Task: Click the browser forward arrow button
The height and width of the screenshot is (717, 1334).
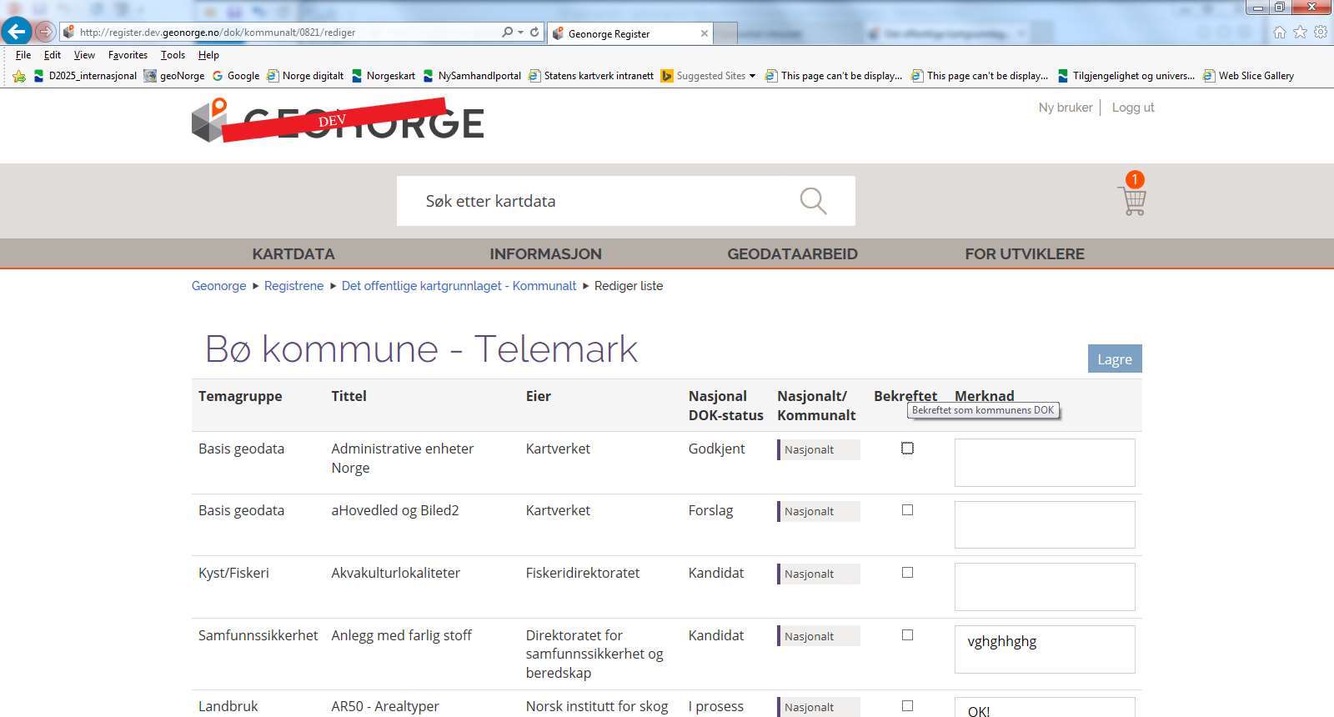Action: (x=45, y=32)
